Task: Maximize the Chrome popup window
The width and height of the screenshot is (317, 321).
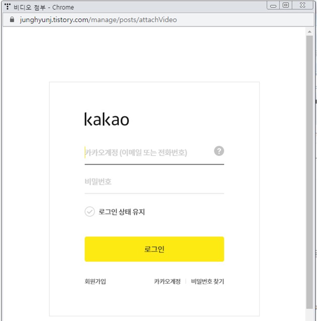Action: (x=286, y=6)
